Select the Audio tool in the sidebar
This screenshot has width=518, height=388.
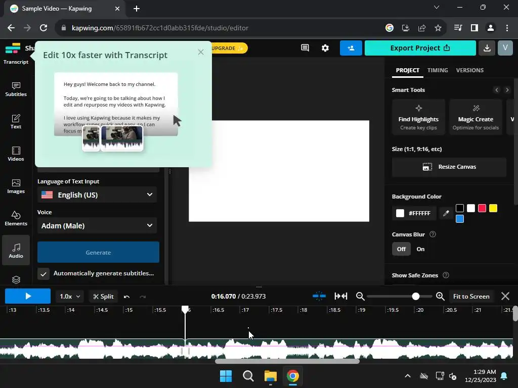(x=16, y=251)
